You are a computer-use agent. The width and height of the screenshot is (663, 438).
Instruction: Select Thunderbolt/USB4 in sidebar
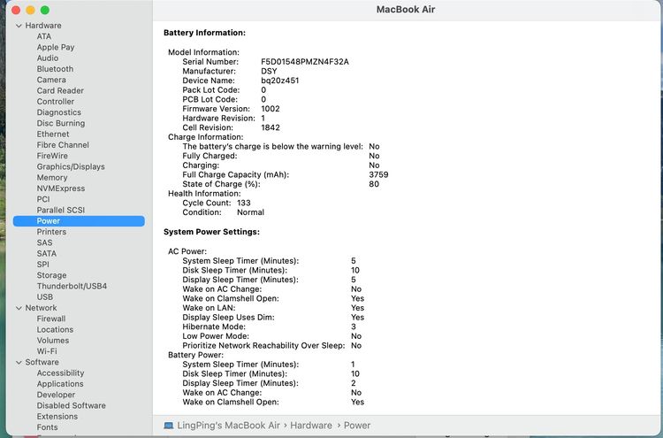[72, 286]
